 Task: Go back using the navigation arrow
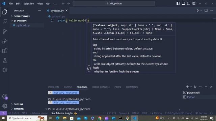tap(63, 4)
